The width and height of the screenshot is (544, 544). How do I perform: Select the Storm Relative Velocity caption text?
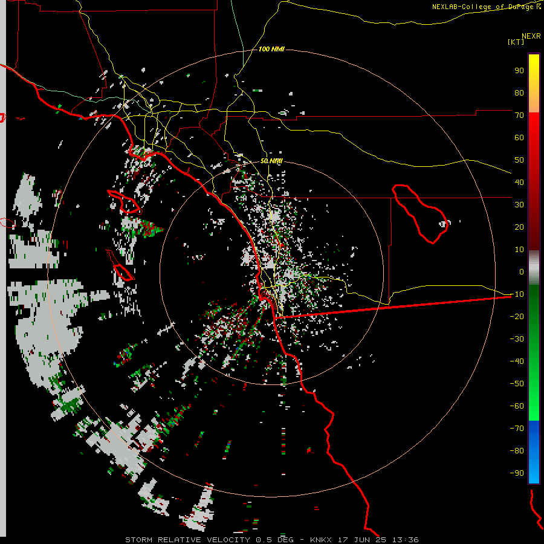tap(271, 540)
